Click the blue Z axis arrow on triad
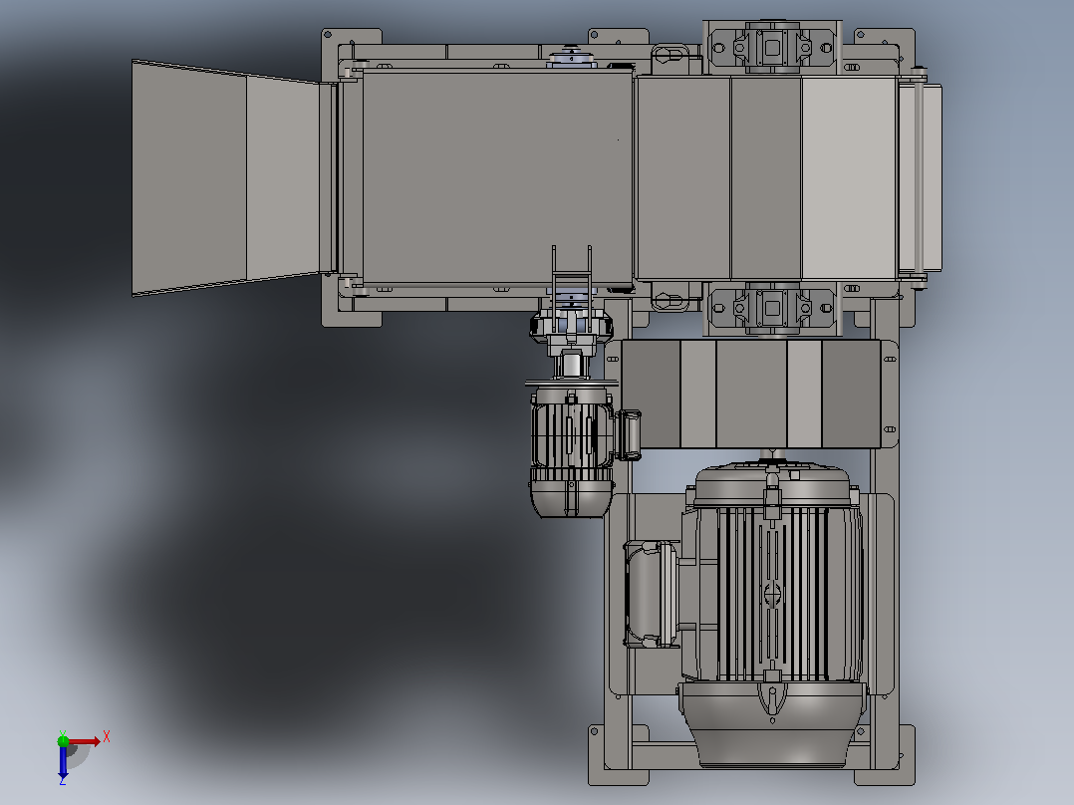Image resolution: width=1074 pixels, height=805 pixels. (63, 762)
